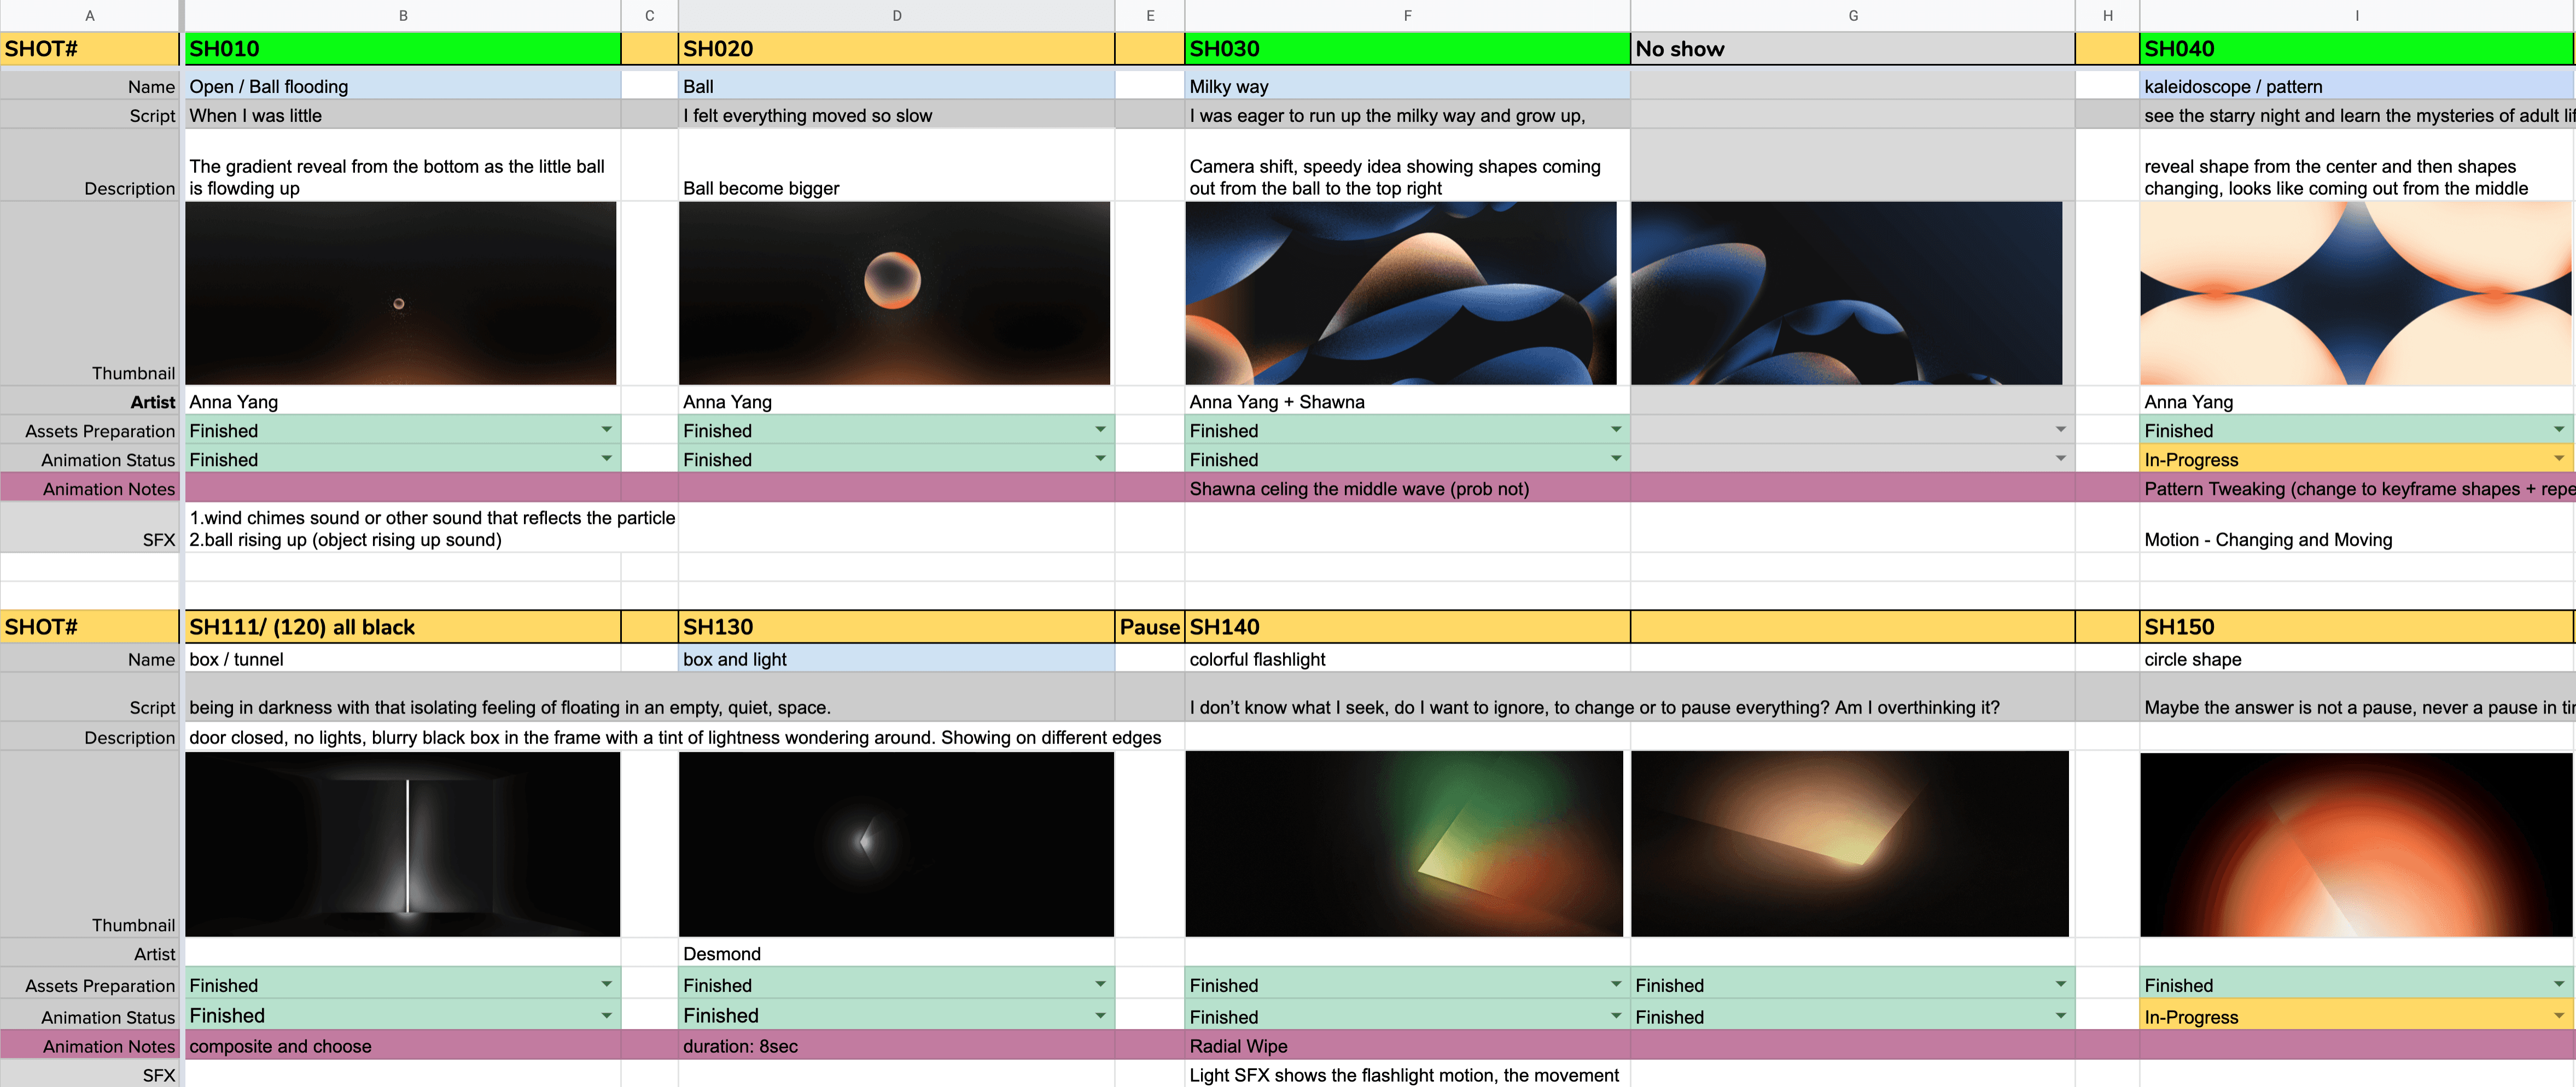The height and width of the screenshot is (1087, 2576).
Task: Open SH030 Animation Status dropdown arrow
Action: pos(1615,459)
